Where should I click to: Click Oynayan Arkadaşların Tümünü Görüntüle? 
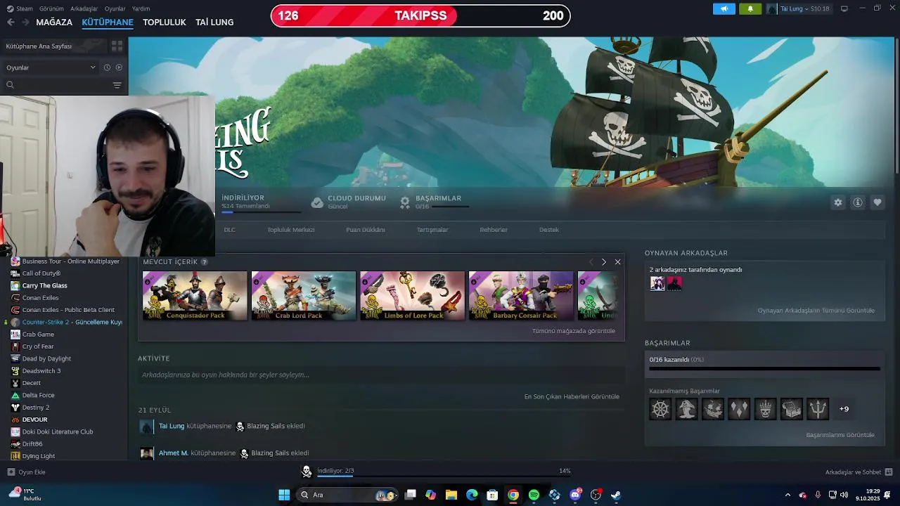(816, 311)
